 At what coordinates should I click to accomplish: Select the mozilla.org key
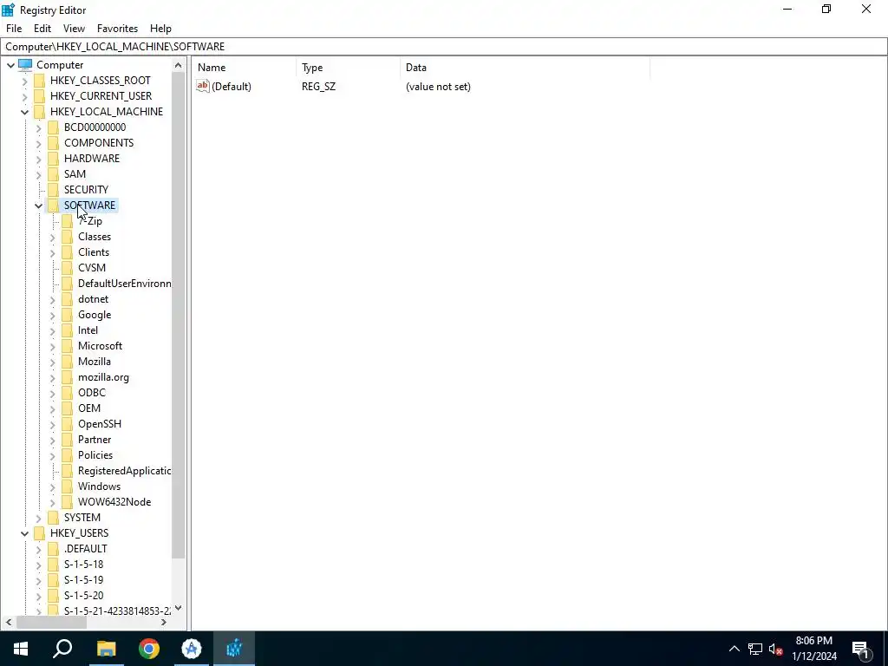tap(103, 377)
